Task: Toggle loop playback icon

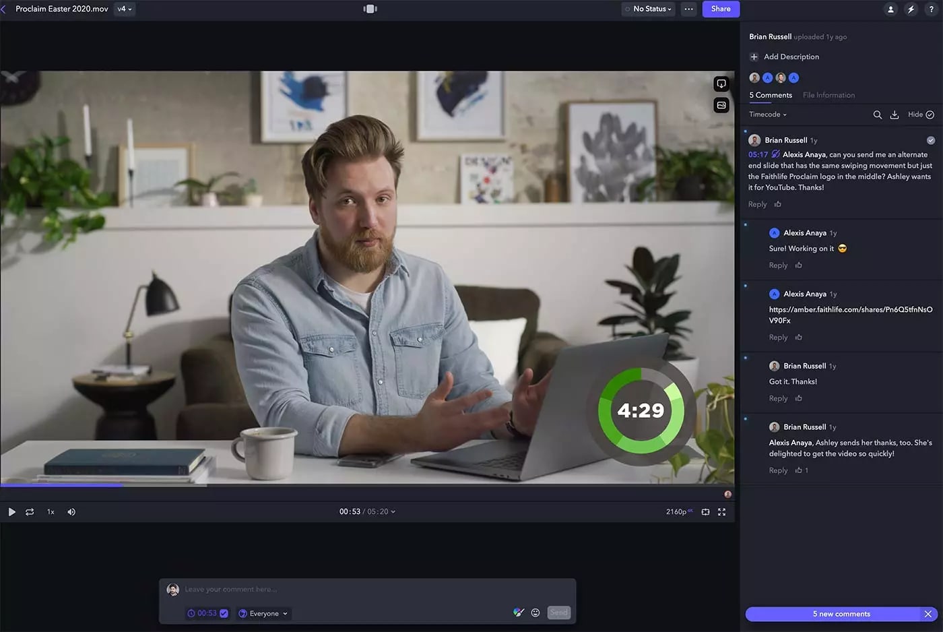Action: tap(30, 512)
